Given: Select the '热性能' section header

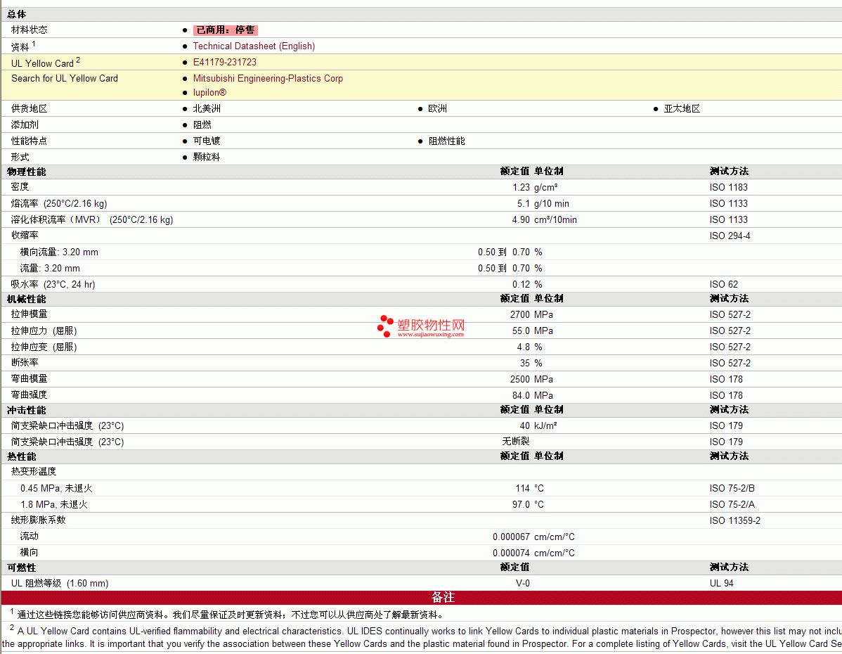Looking at the screenshot, I should (22, 457).
